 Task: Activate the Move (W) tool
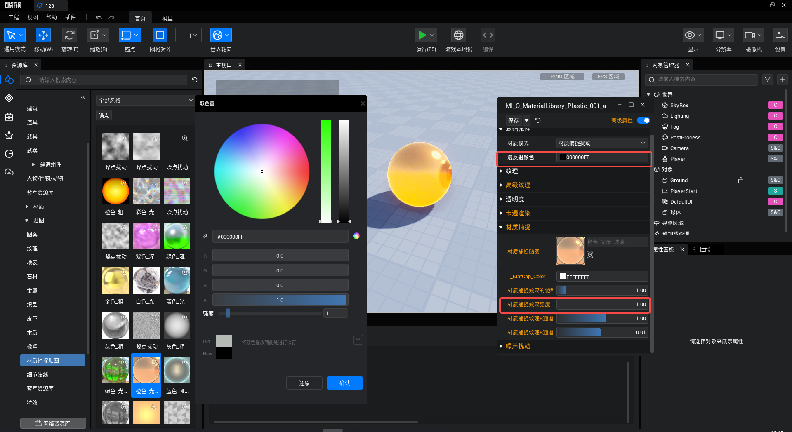click(x=43, y=35)
